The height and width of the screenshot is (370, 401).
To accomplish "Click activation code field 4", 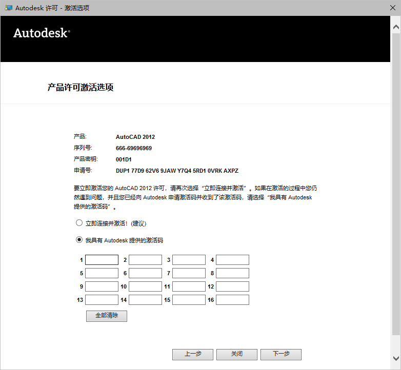I will [232, 260].
